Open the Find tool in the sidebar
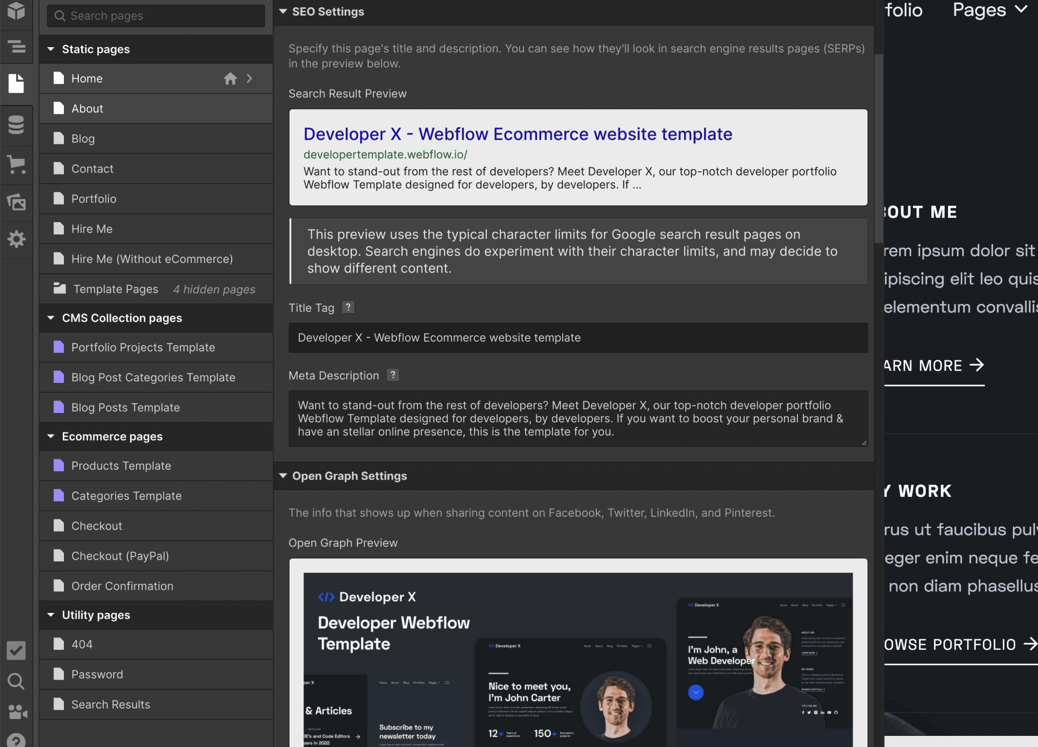Viewport: 1038px width, 747px height. pos(15,682)
